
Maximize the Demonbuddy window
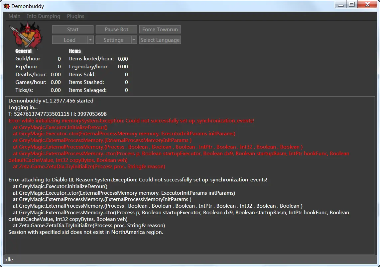tap(351, 5)
